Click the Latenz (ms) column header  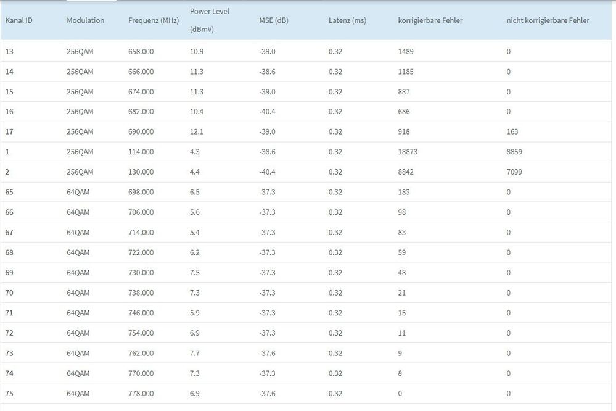[347, 20]
